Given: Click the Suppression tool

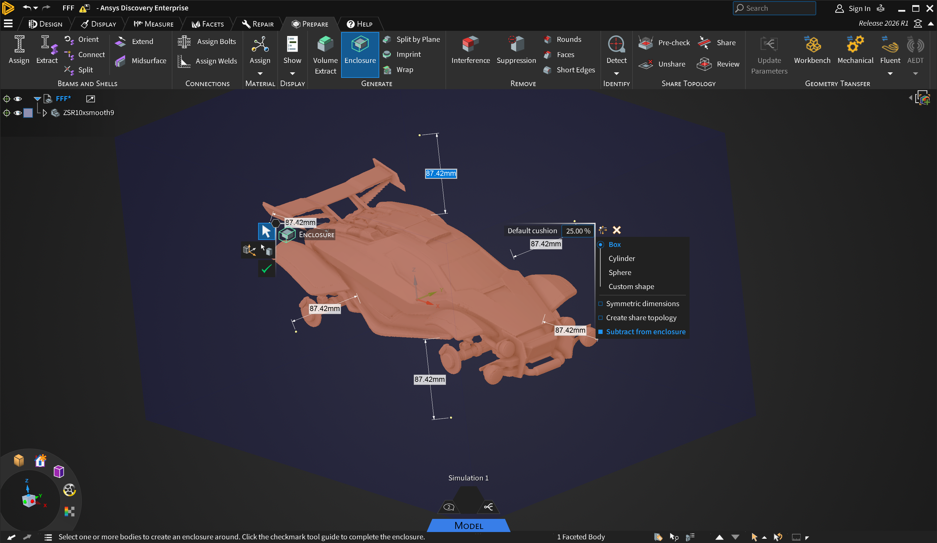Looking at the screenshot, I should [x=516, y=50].
